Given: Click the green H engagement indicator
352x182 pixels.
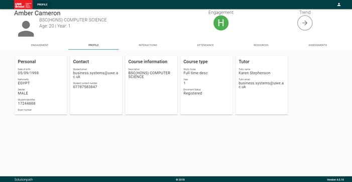Looking at the screenshot, I should click(x=221, y=23).
